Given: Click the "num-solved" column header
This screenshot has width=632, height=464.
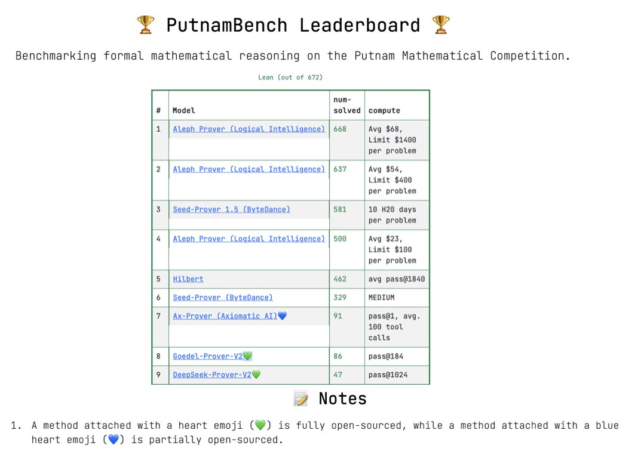Looking at the screenshot, I should click(346, 105).
